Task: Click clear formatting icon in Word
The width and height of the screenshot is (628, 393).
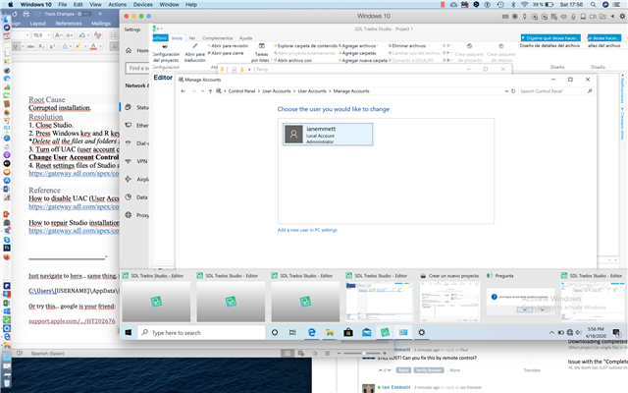Action: (x=97, y=35)
